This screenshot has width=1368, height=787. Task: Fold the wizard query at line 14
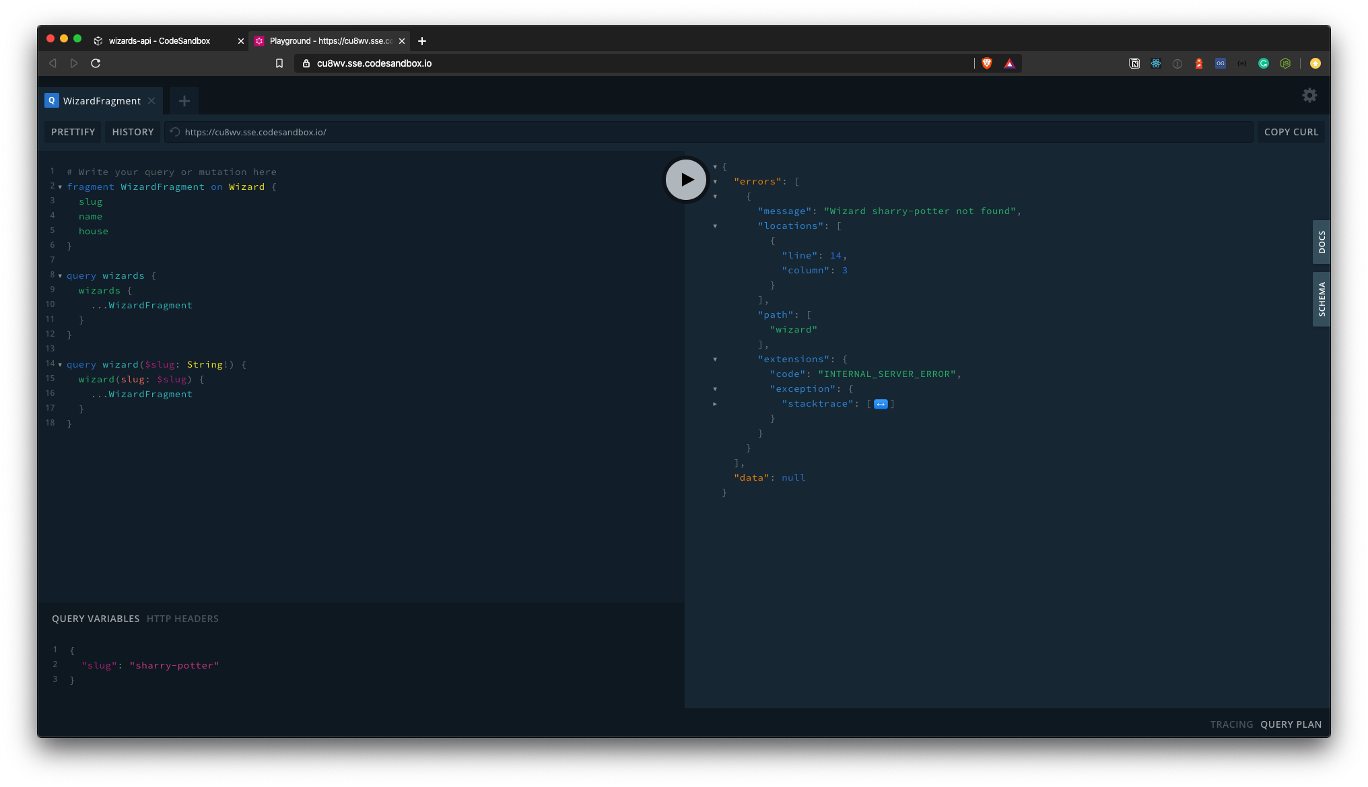click(60, 365)
